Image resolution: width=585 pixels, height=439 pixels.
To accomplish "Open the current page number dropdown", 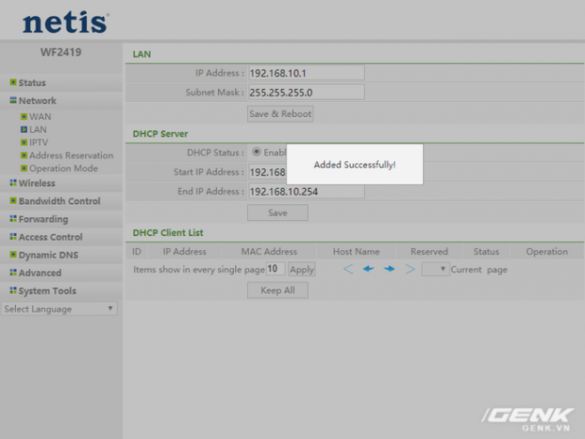I will (435, 269).
